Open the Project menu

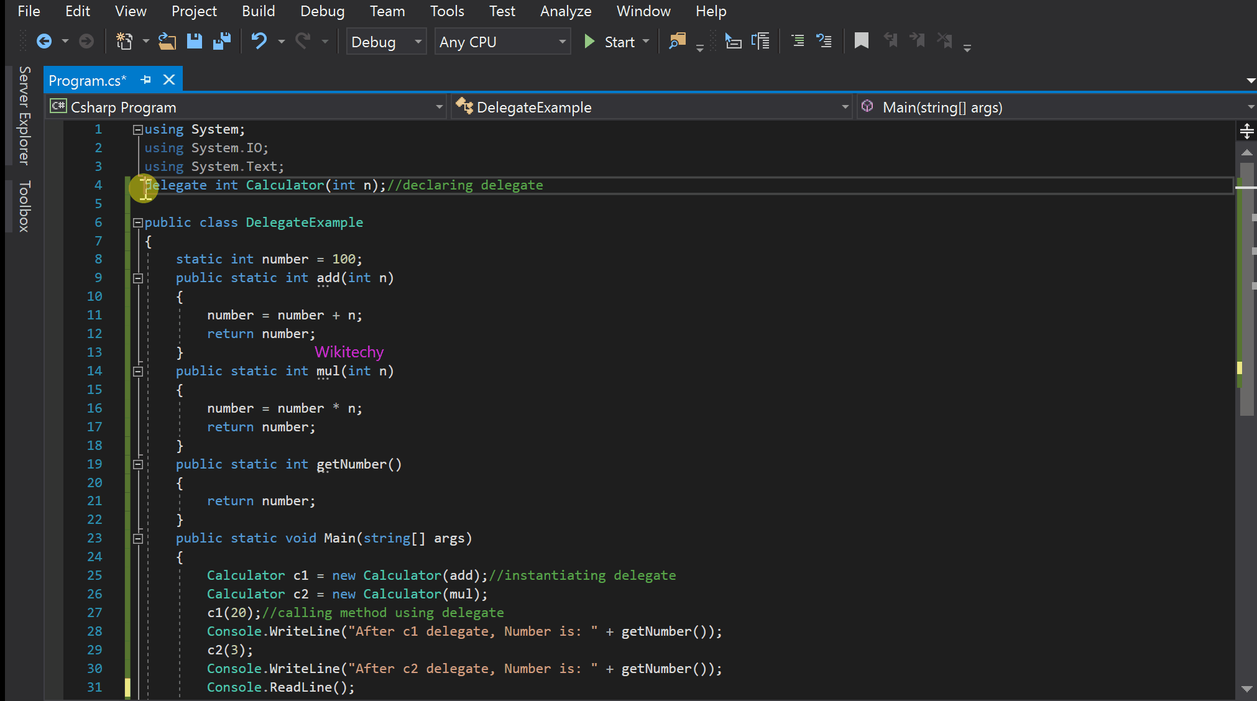pyautogui.click(x=194, y=11)
